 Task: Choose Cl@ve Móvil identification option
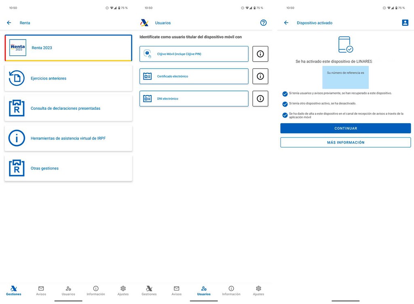coord(194,54)
